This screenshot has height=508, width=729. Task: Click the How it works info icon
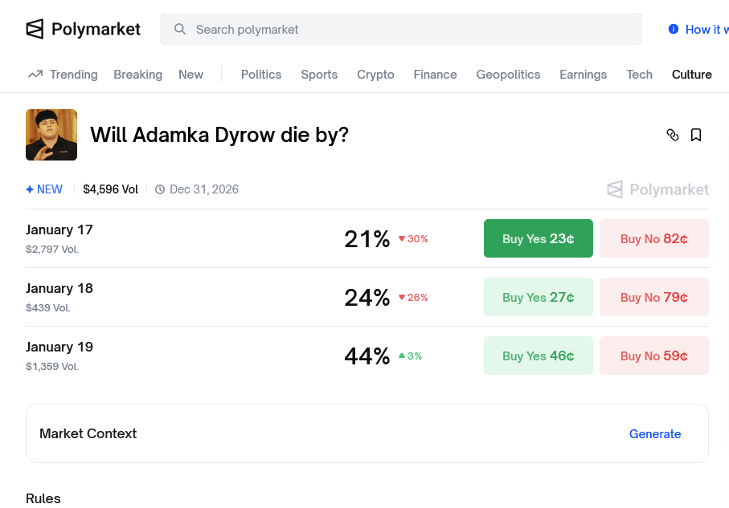pos(674,30)
